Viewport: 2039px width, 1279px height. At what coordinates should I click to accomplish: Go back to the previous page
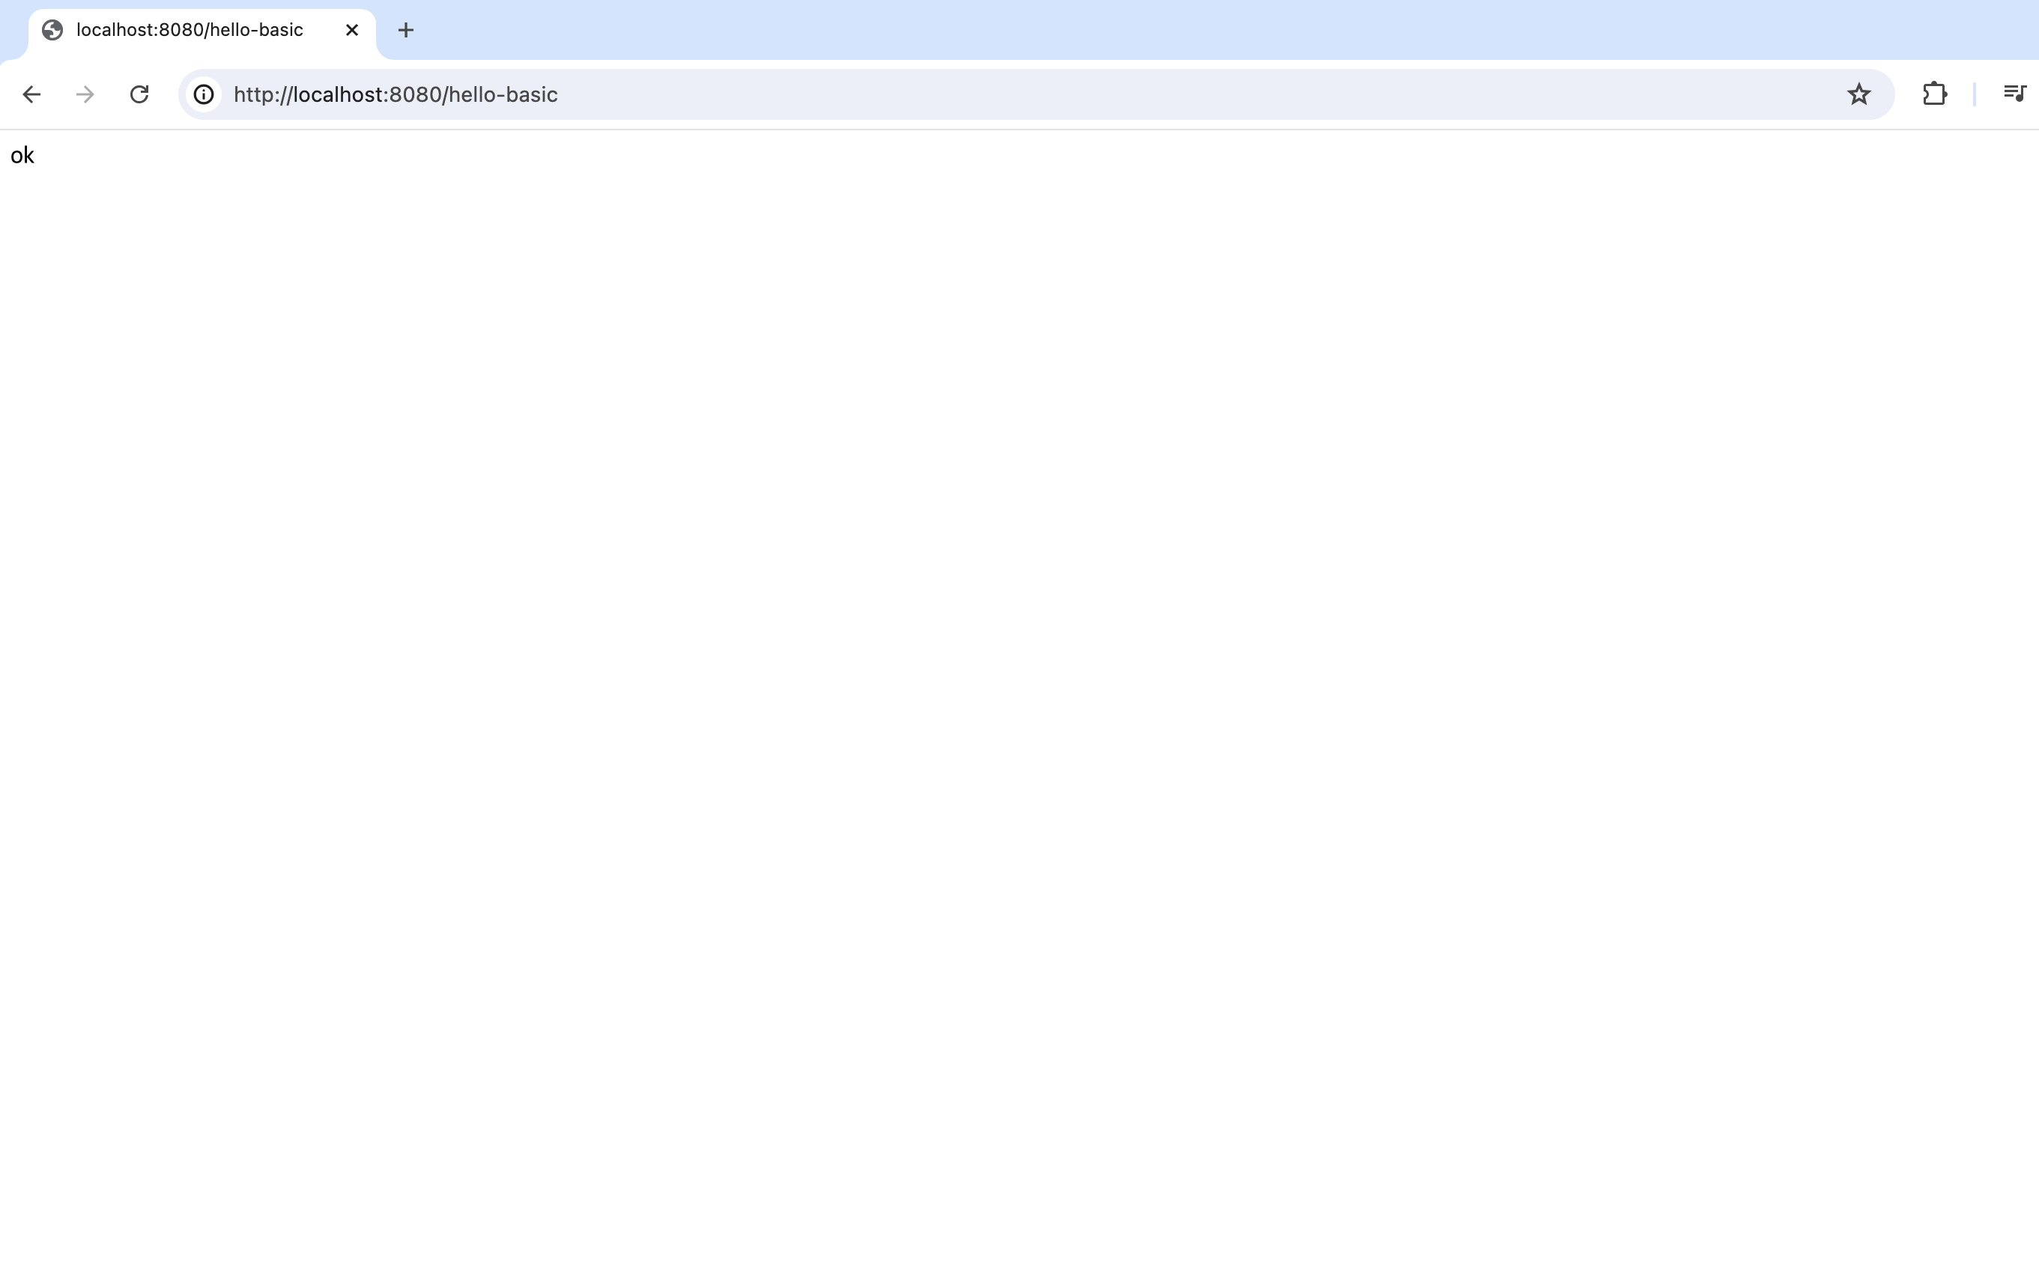pos(31,94)
